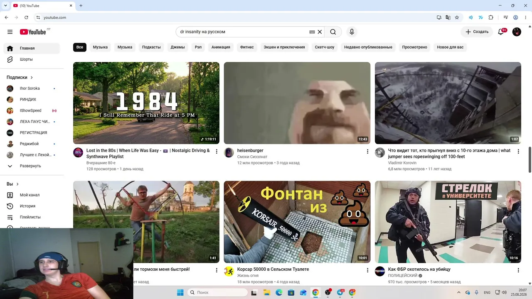
Task: Open options for the heisenburger video
Action: (367, 152)
